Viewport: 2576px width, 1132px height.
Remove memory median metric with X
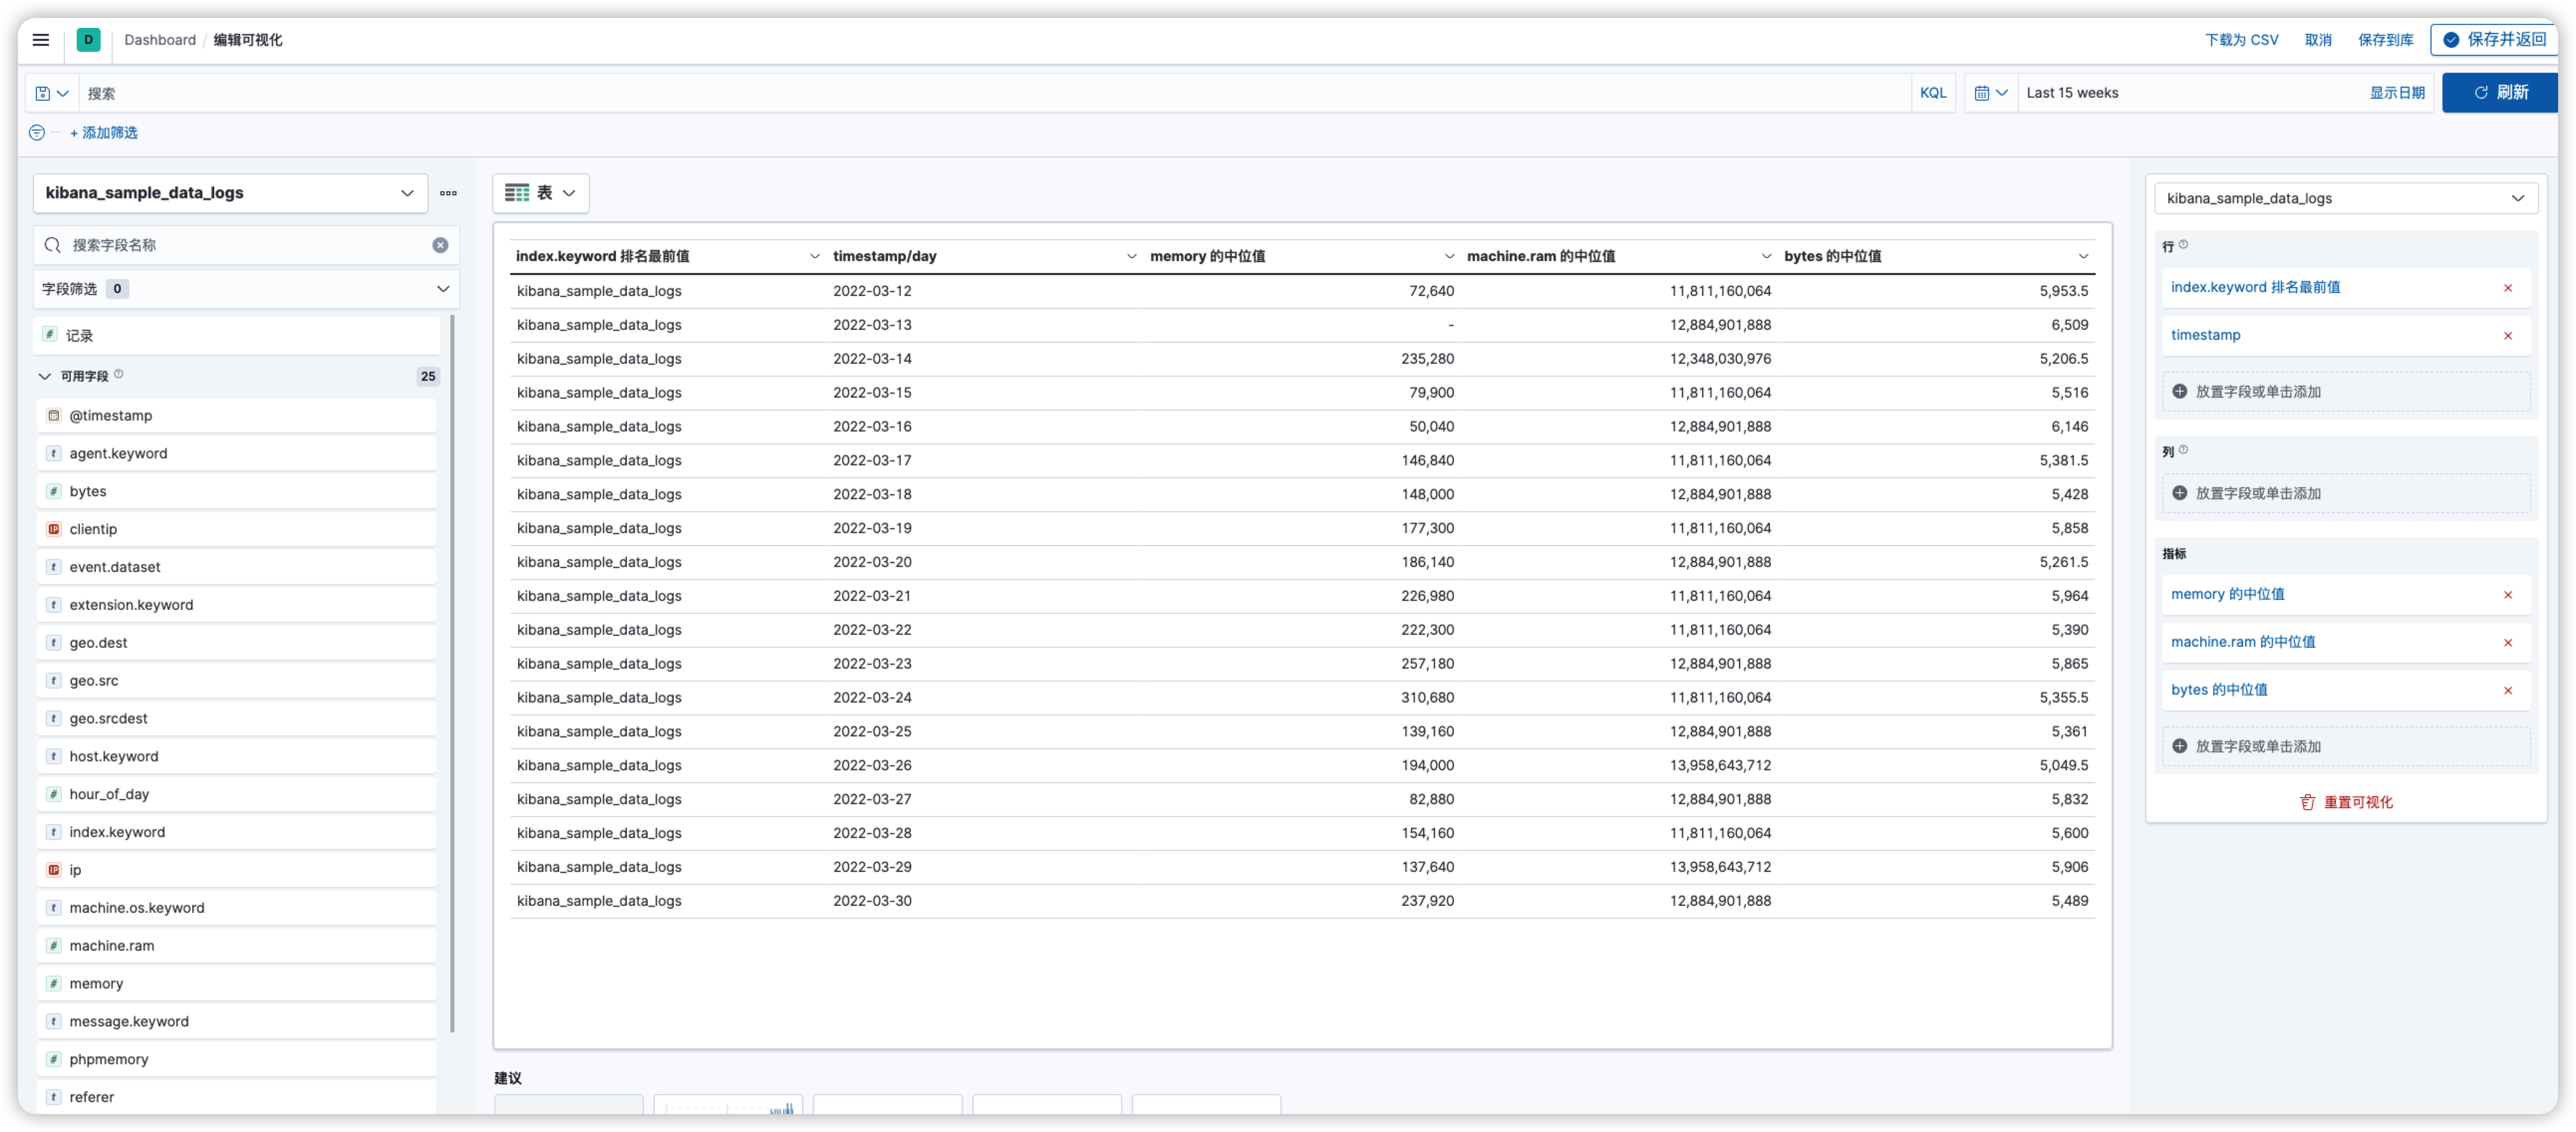point(2507,595)
